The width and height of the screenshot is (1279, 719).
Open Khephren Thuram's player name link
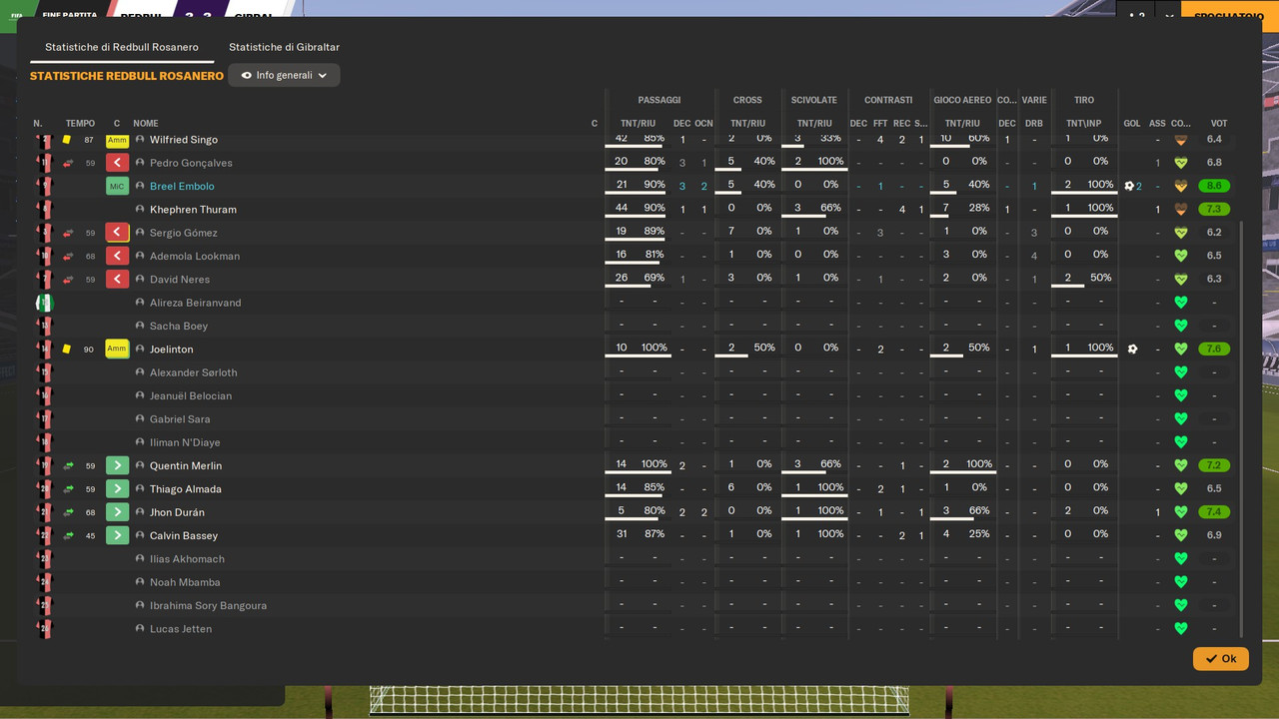tap(193, 210)
